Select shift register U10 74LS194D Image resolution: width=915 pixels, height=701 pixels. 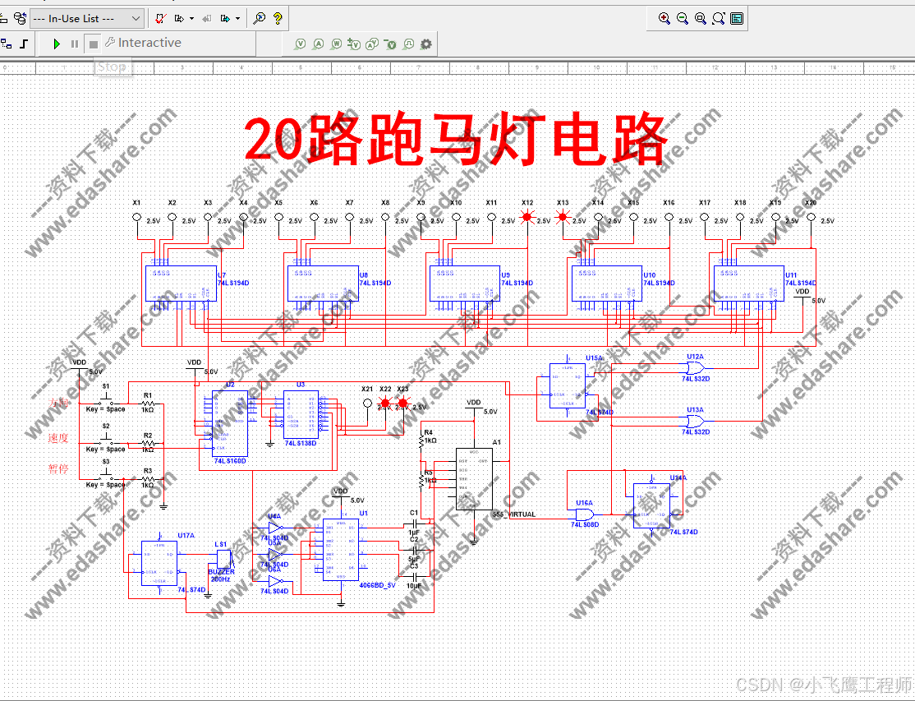click(x=607, y=284)
